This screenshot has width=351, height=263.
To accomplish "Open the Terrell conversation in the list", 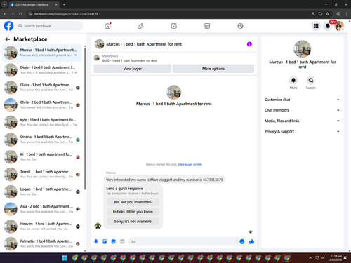I will tap(42, 174).
